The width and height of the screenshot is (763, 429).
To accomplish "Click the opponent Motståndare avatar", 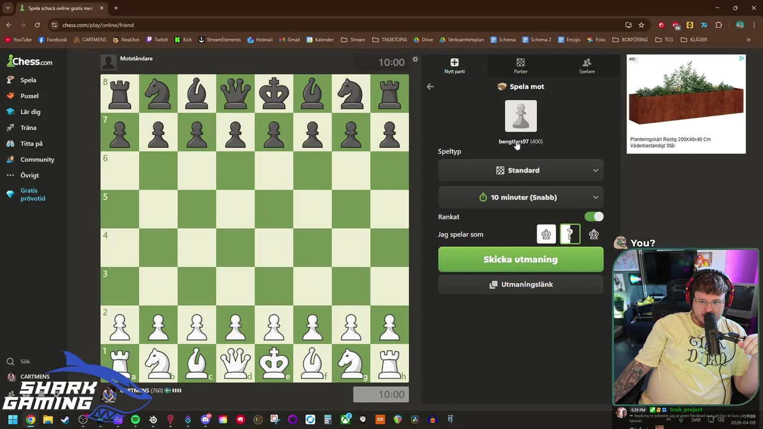I will click(x=108, y=62).
